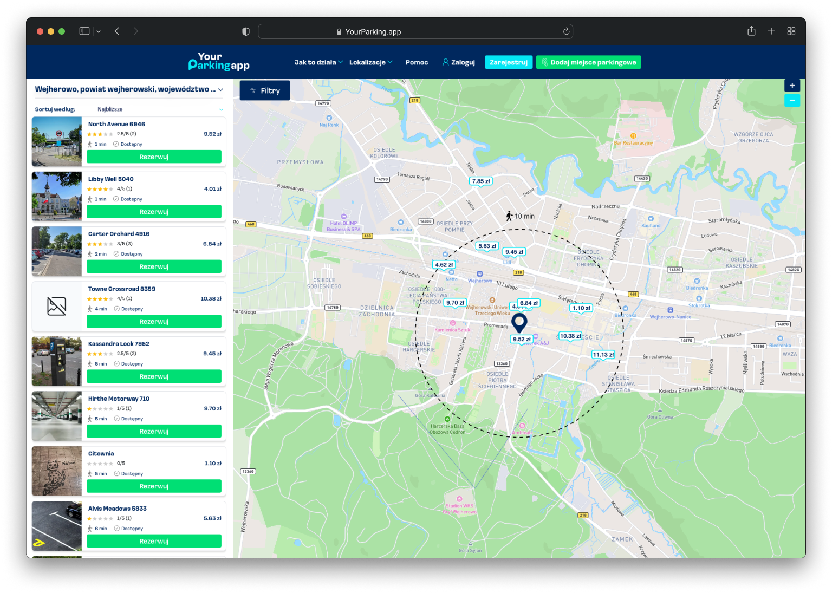Open a new tab with the plus icon
Image resolution: width=832 pixels, height=593 pixels.
pos(771,31)
